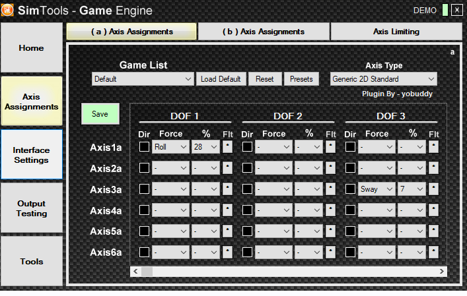
Task: Click the SimTools orange app icon
Action: pyautogui.click(x=7, y=10)
